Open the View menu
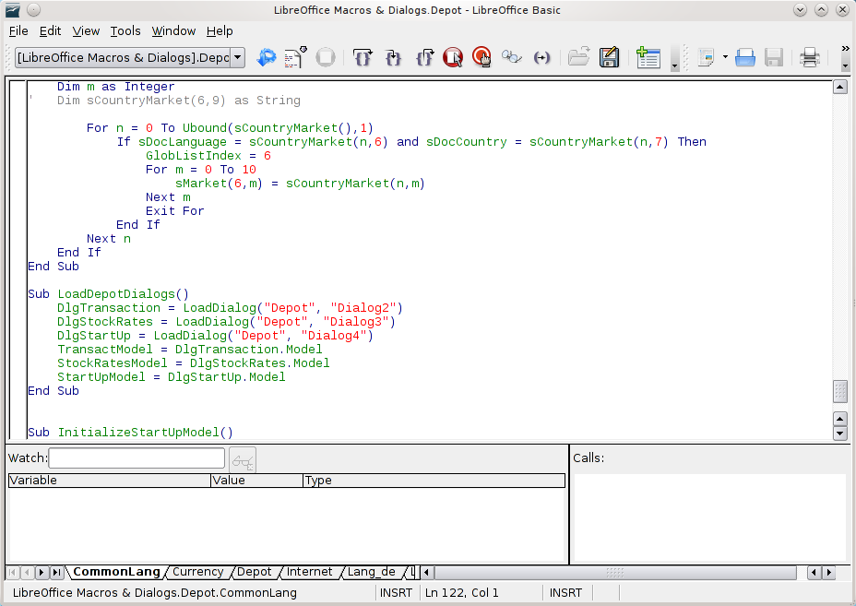 (x=87, y=31)
